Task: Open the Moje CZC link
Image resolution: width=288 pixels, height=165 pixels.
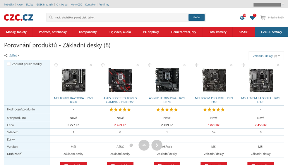Action: coord(76,5)
